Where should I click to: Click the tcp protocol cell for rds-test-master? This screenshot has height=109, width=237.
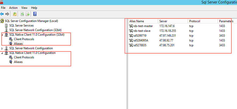pyautogui.click(x=191, y=26)
